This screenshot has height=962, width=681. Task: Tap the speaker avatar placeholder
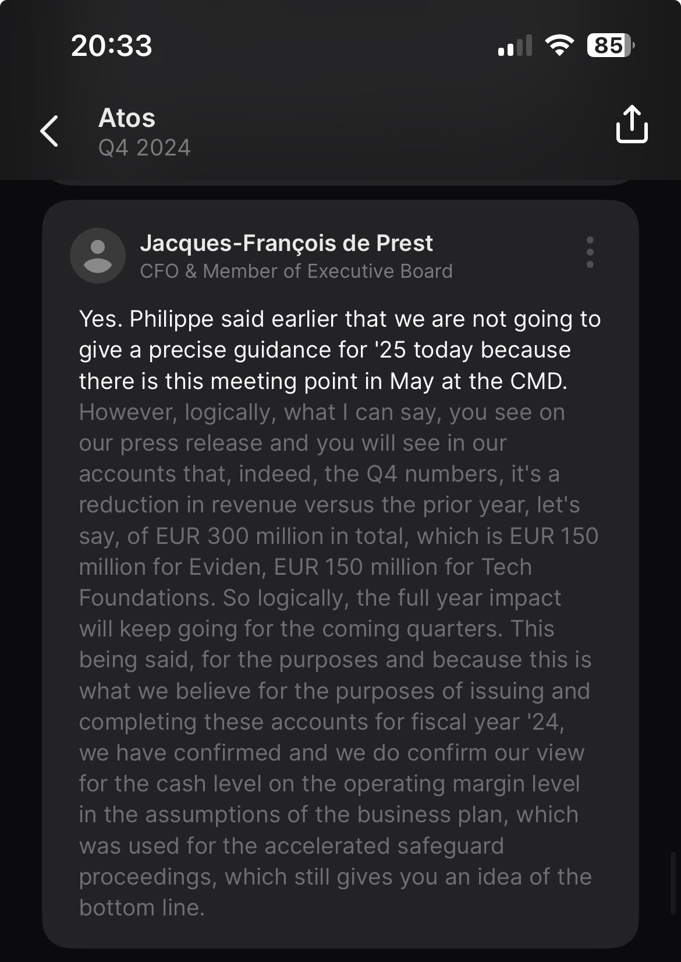point(98,256)
